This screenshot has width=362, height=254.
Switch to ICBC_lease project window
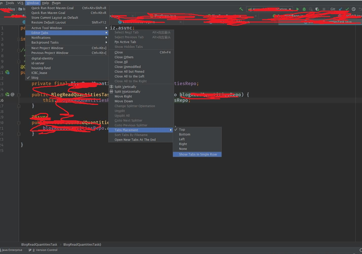point(67,73)
